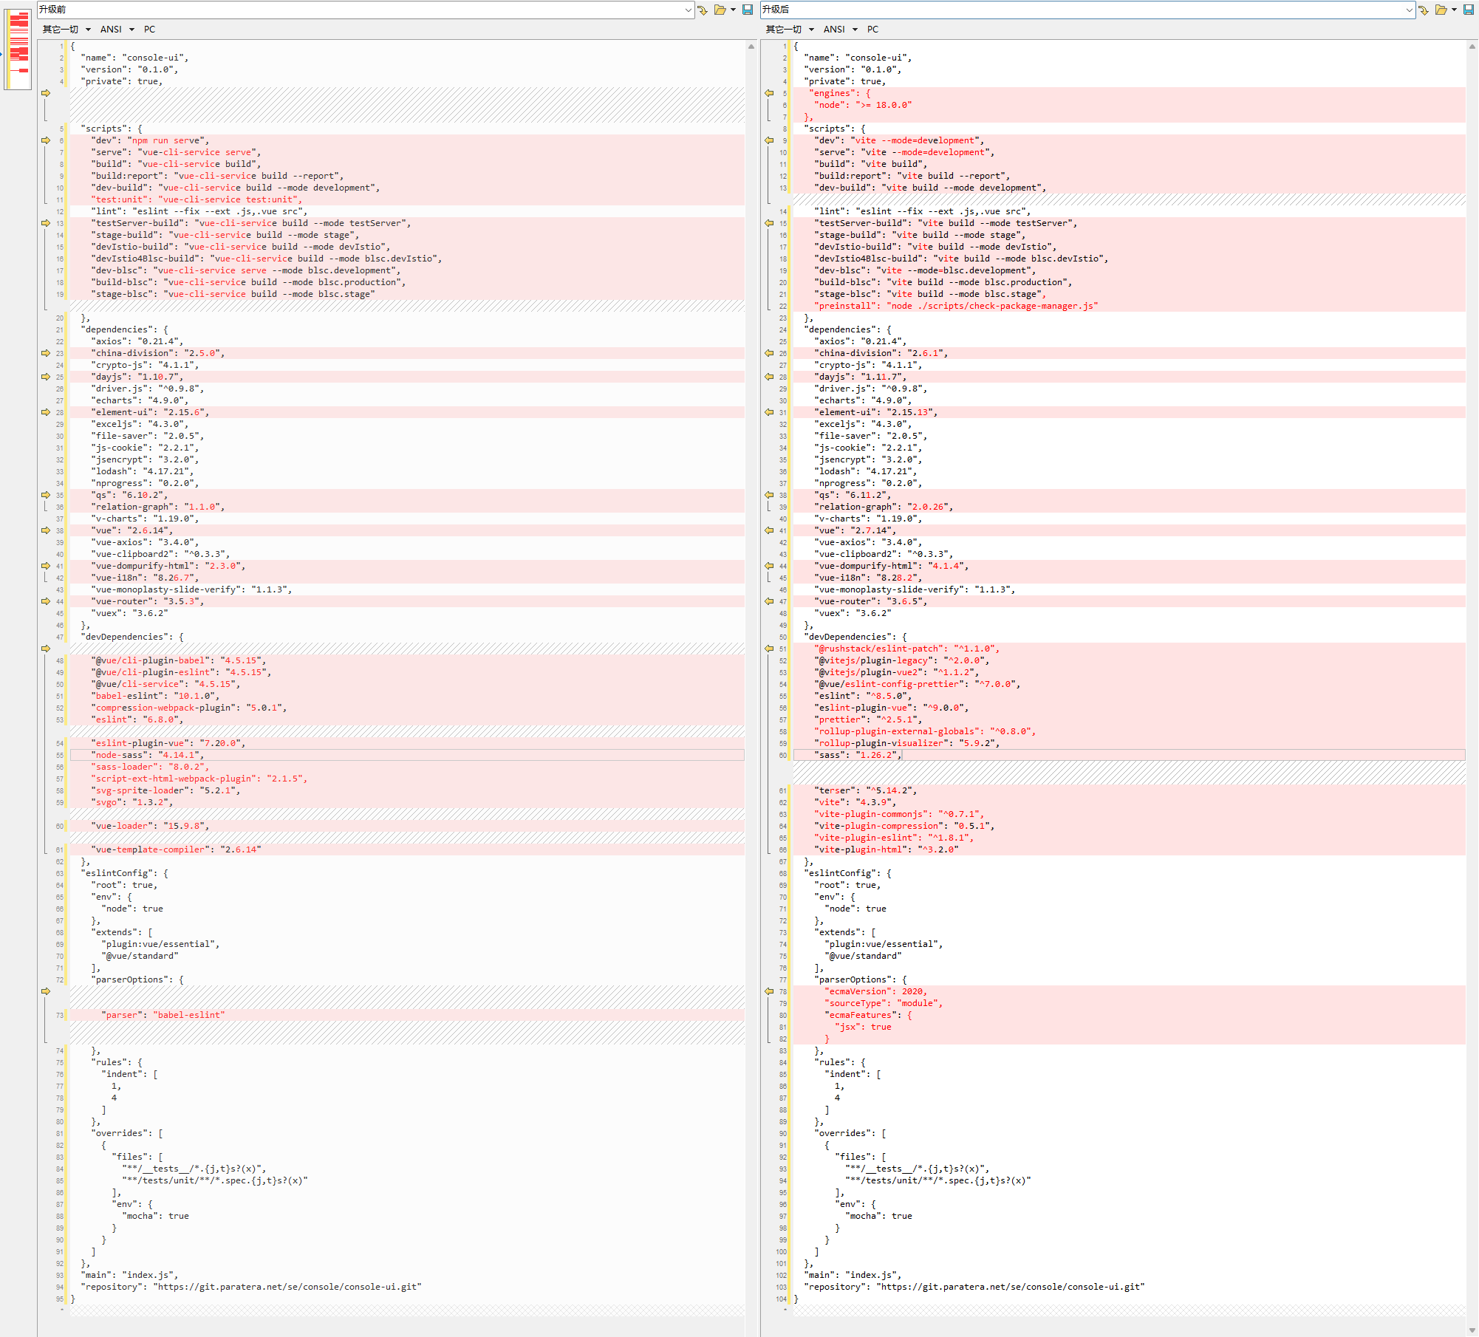Save the right pane file
Viewport: 1479px width, 1337px height.
coord(1469,10)
